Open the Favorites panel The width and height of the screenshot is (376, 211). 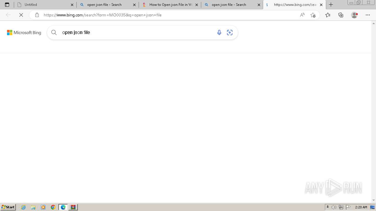coord(328,15)
